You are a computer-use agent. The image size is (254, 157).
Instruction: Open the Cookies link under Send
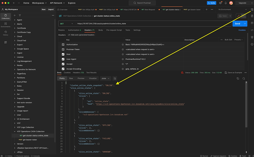[x=242, y=30]
